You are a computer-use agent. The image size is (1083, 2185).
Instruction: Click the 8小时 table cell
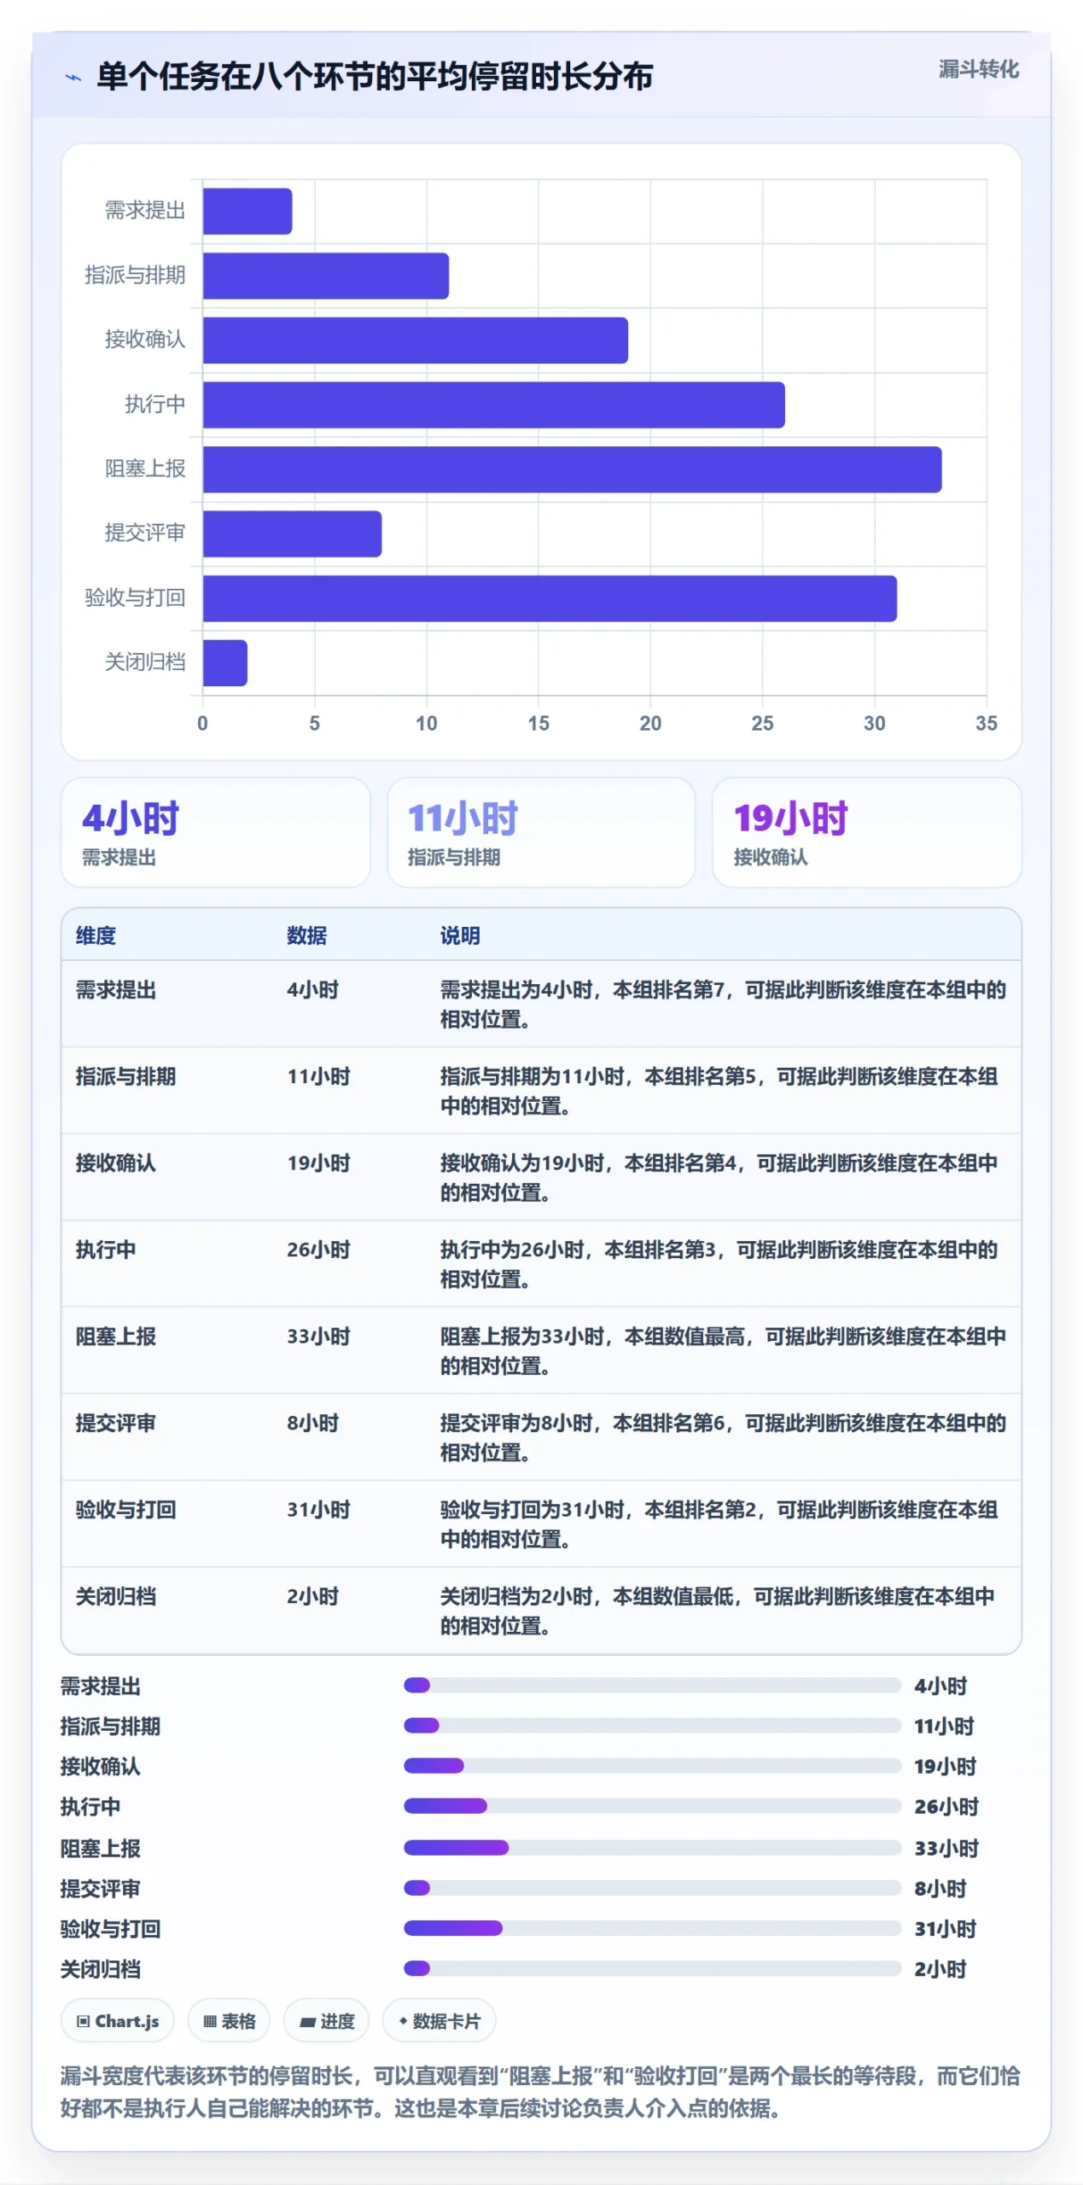(312, 1423)
